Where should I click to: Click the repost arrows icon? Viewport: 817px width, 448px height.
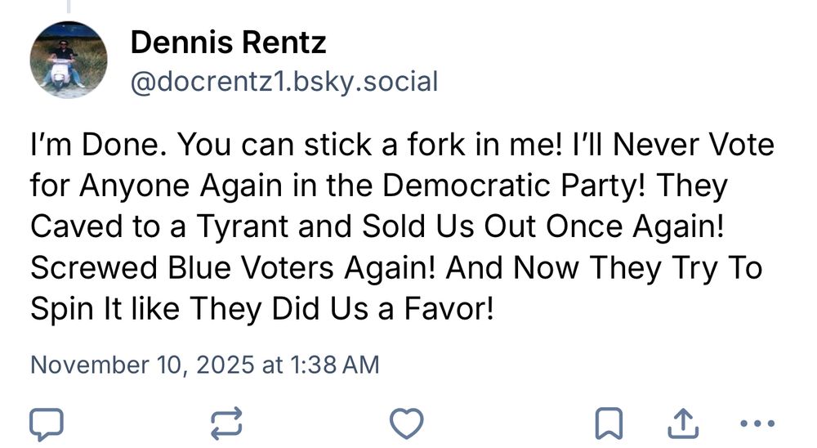pyautogui.click(x=226, y=423)
